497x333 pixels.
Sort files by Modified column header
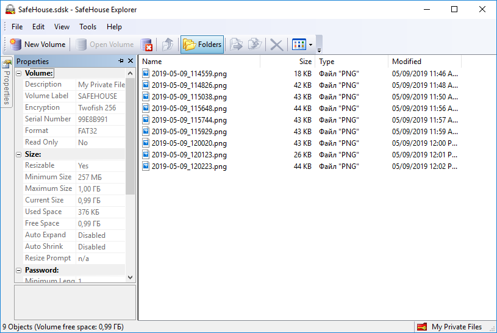click(x=424, y=62)
